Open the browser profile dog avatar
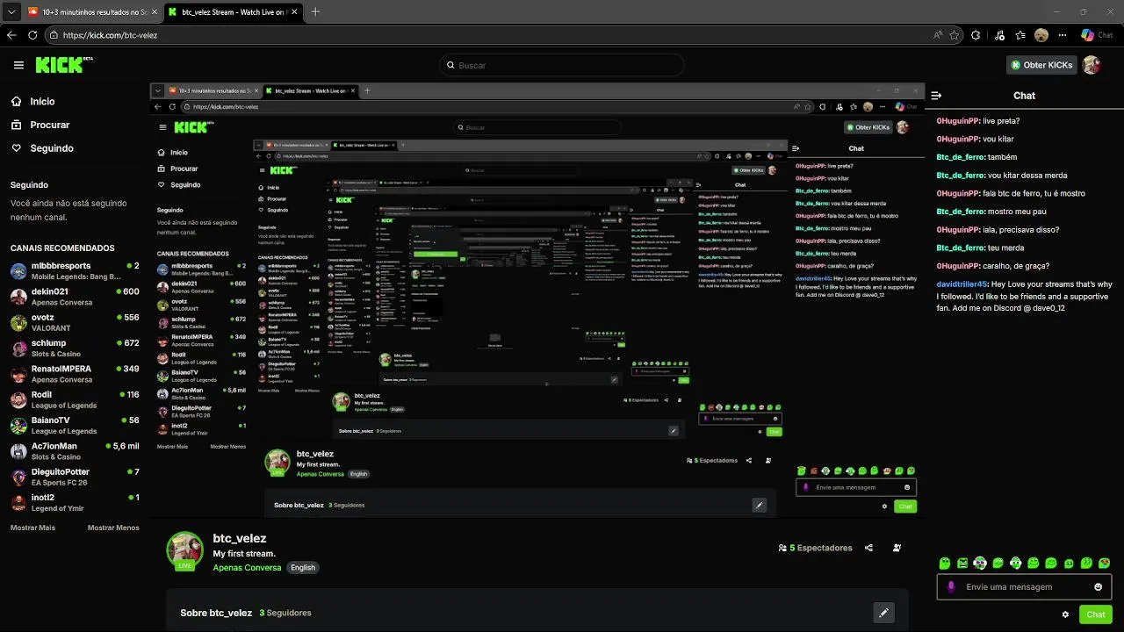The image size is (1124, 632). (x=1041, y=35)
